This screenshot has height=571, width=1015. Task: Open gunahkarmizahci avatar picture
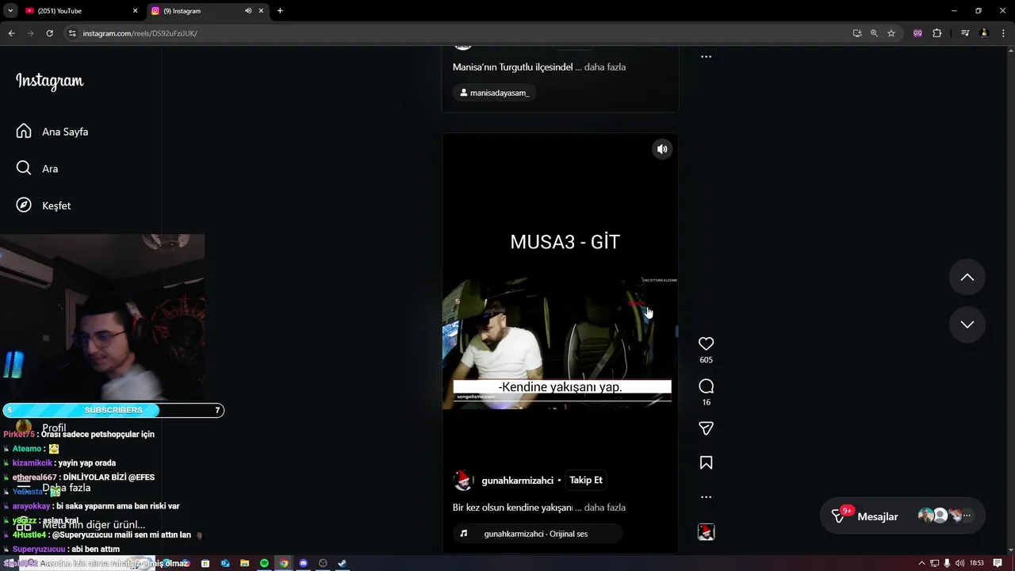(462, 481)
